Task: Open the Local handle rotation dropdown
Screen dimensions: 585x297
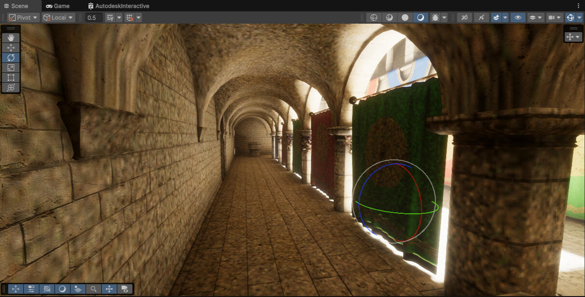Action: (58, 17)
